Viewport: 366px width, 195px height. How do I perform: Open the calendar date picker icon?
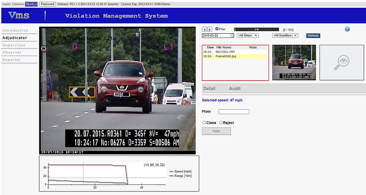(x=232, y=36)
